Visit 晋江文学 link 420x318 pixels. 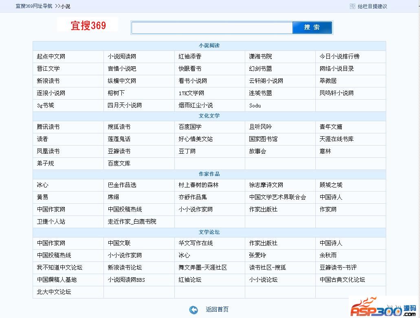[x=48, y=69]
